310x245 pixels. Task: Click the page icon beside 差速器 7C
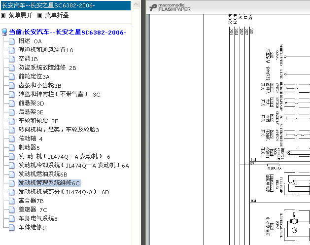pos(12,210)
